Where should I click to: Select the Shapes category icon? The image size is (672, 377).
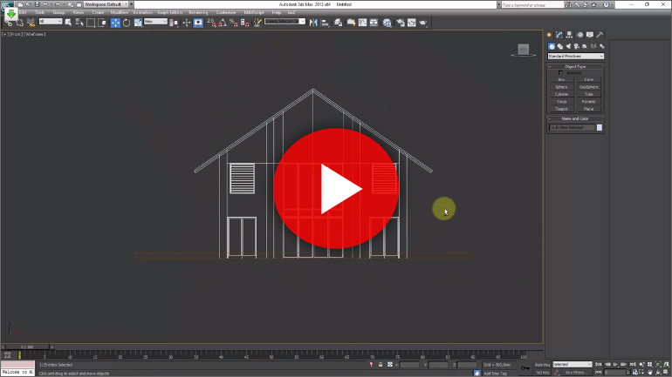pos(560,46)
